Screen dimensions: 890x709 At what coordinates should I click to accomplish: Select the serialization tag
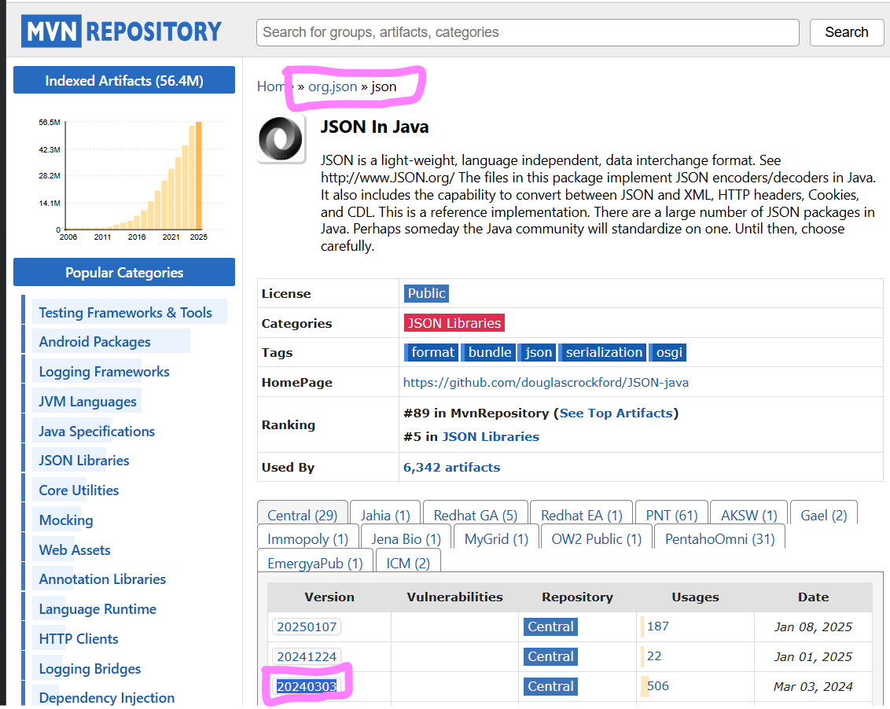tap(603, 352)
